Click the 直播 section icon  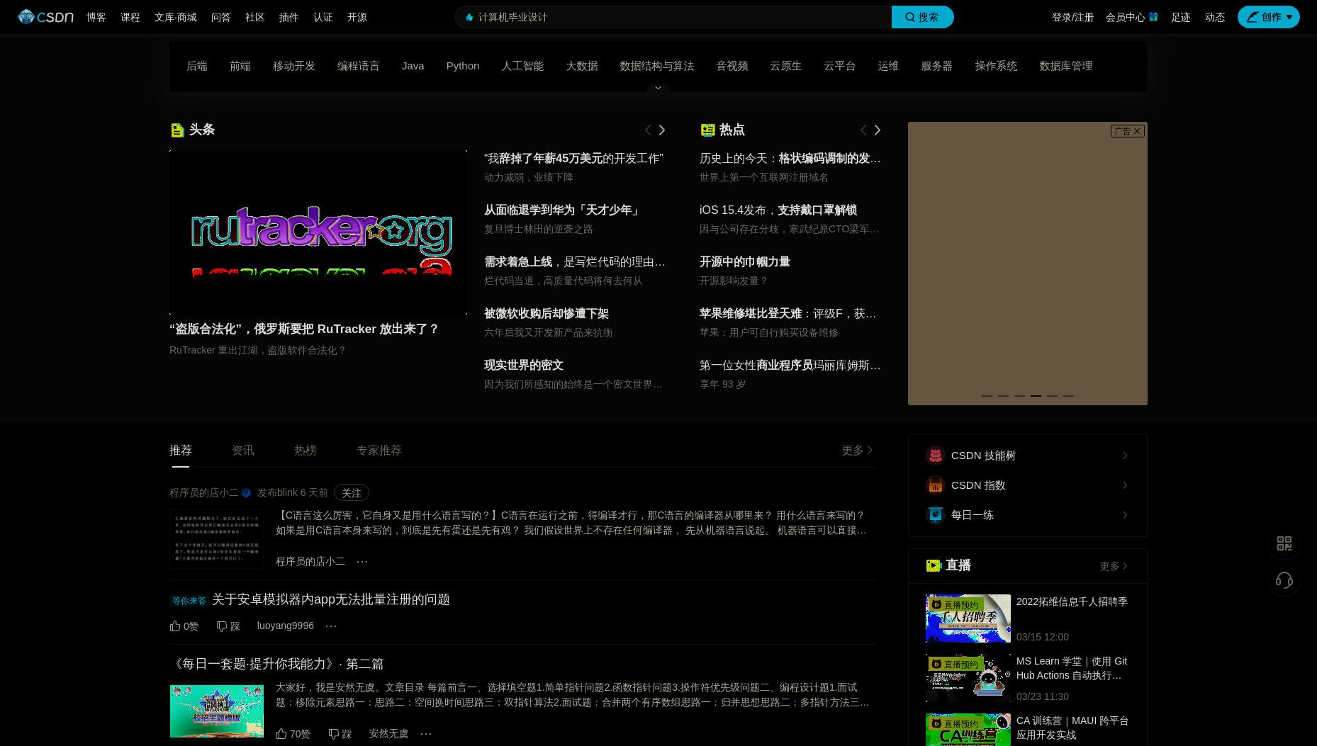pos(934,565)
